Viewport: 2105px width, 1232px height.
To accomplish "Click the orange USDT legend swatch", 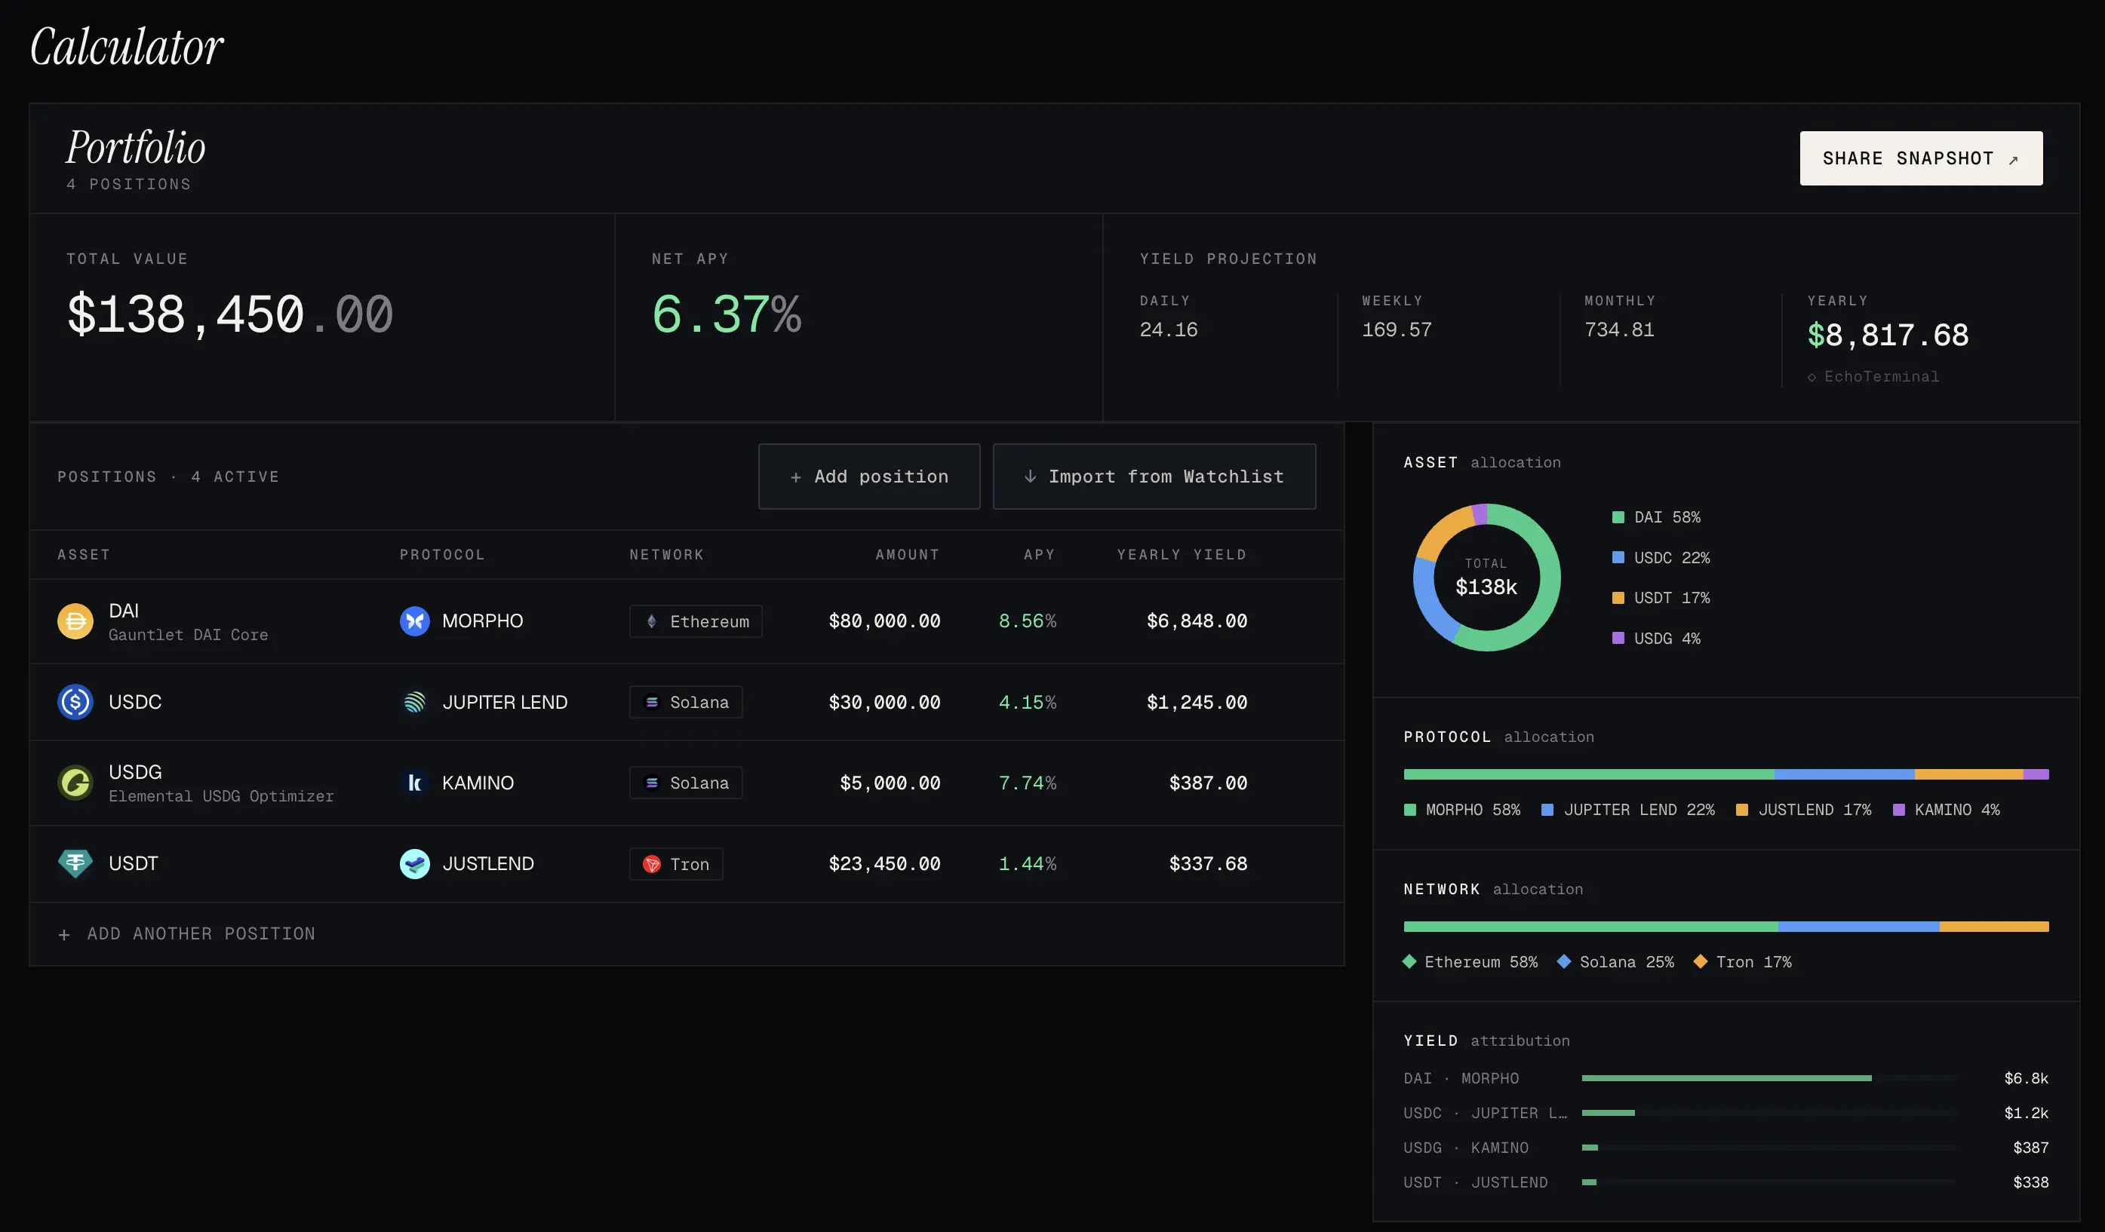I will tap(1618, 598).
